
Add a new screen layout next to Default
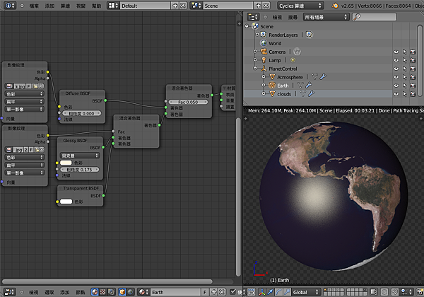point(175,6)
